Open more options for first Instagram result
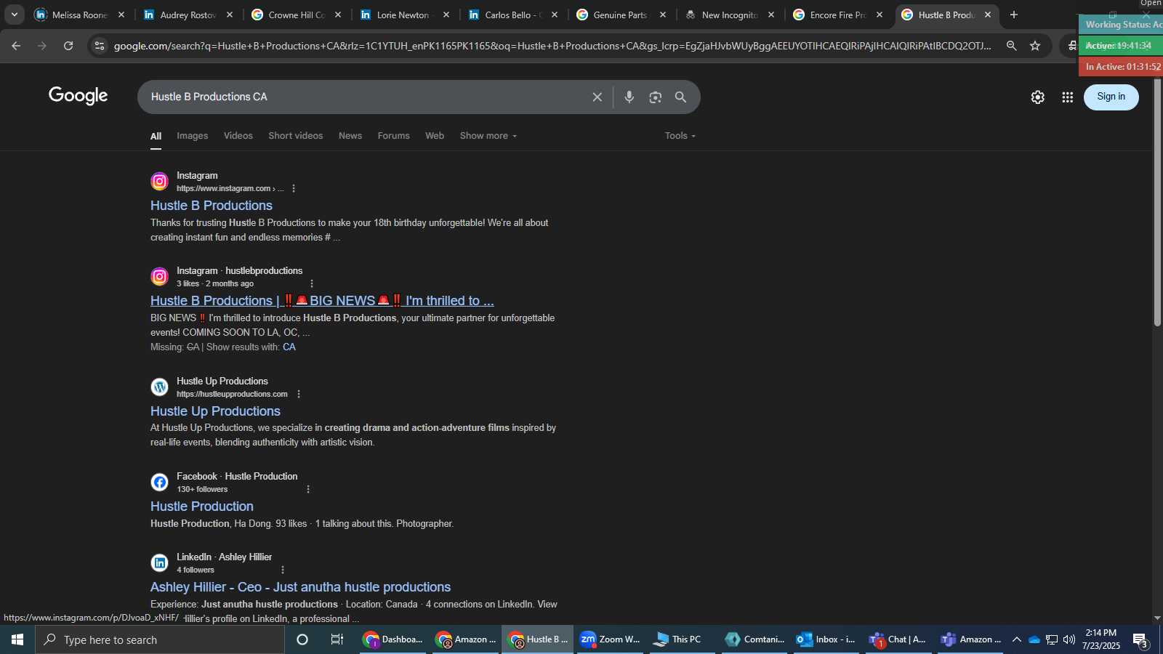The height and width of the screenshot is (654, 1163). [x=294, y=188]
